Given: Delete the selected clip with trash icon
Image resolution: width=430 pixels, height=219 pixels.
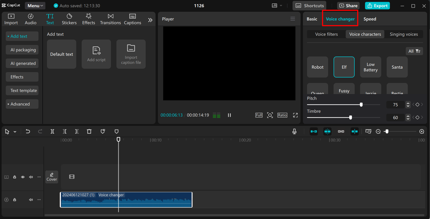Looking at the screenshot, I should coord(89,132).
